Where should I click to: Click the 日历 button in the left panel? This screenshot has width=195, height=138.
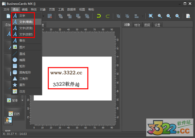tap(14, 114)
